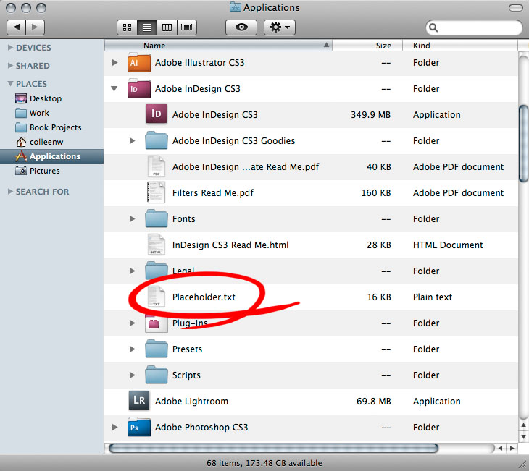Expand the Fonts folder
The image size is (529, 471).
click(x=132, y=218)
